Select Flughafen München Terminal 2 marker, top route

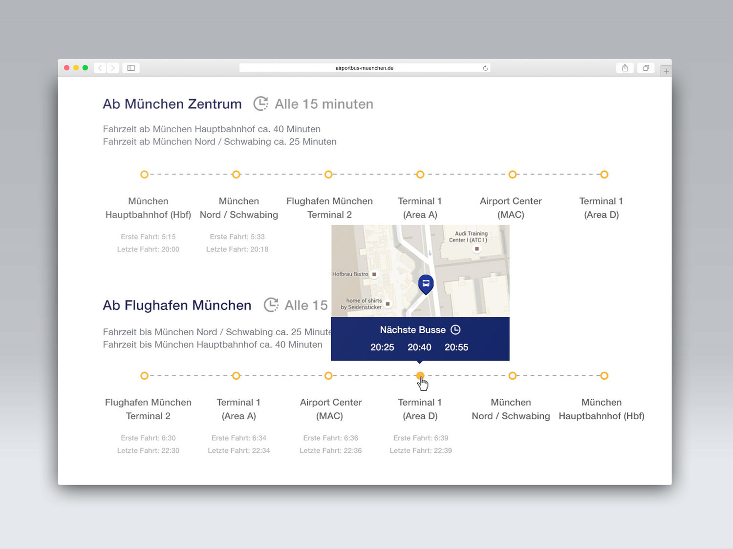point(328,174)
